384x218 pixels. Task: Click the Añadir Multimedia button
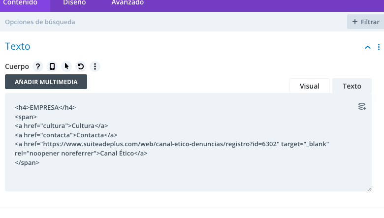point(46,82)
